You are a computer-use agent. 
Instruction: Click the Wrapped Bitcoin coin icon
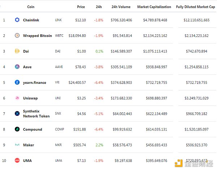click(17, 35)
